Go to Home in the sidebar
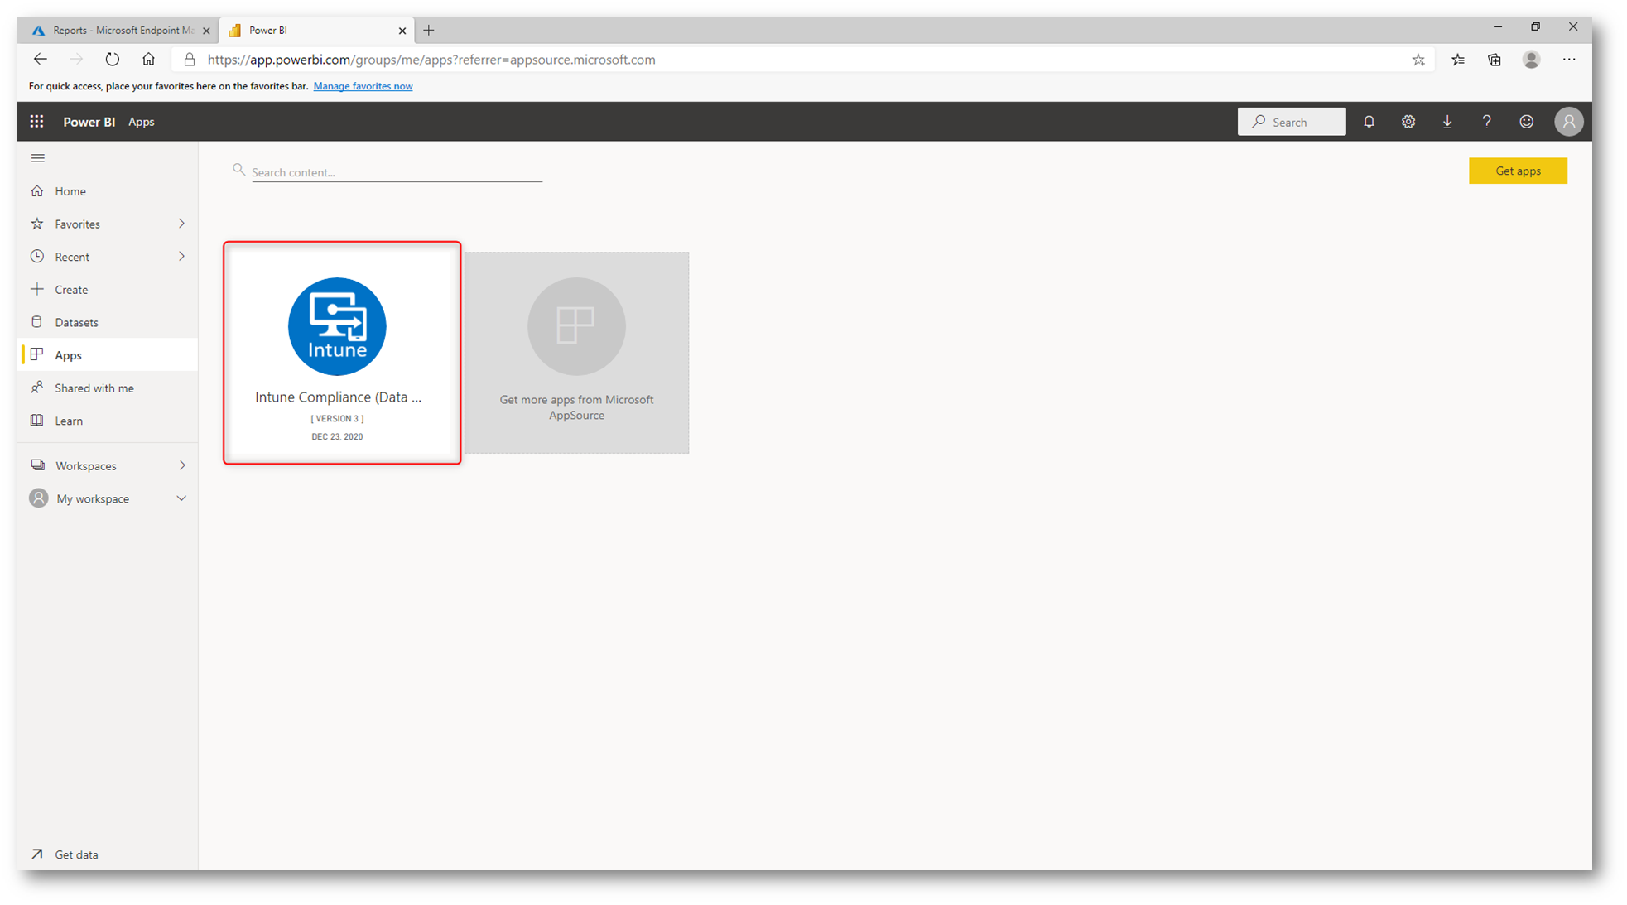Viewport: 1627px width, 905px height. [108, 191]
